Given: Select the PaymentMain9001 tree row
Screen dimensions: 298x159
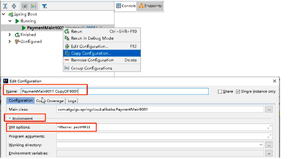Looking at the screenshot, I should 58,28.
